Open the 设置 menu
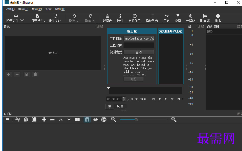This screenshot has height=151, width=242. tap(48, 9)
